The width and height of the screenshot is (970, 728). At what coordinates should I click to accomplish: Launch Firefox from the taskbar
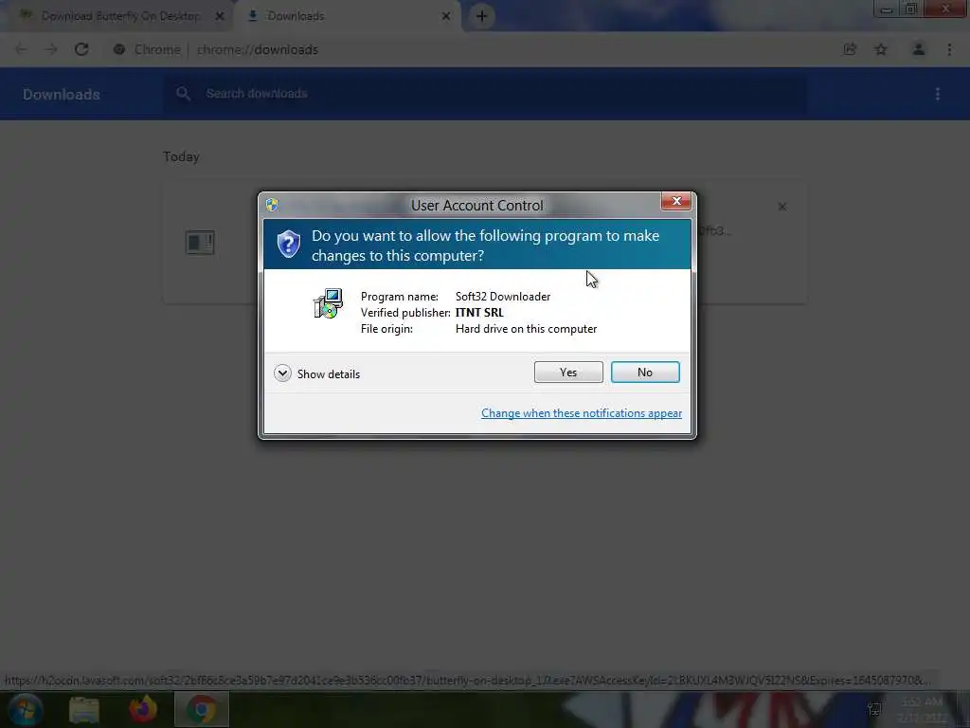pos(143,709)
